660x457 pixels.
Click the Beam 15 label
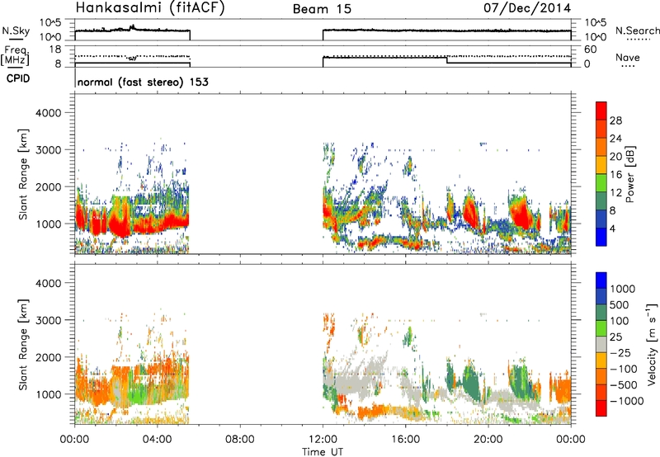(x=322, y=9)
